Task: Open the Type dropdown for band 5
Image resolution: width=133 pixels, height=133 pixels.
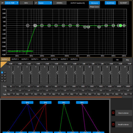Action: [47, 94]
